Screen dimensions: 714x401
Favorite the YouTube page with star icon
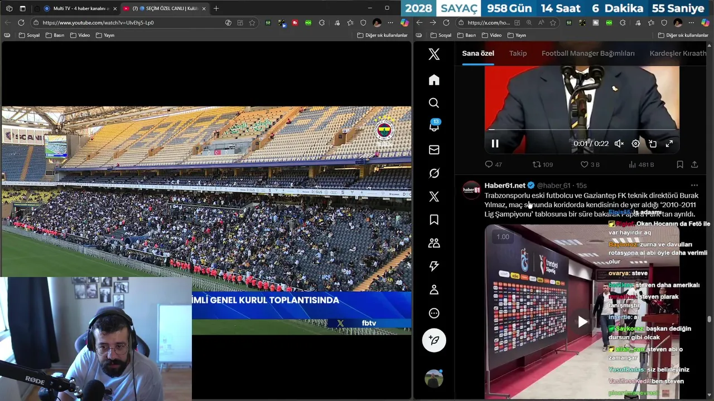[x=252, y=22]
